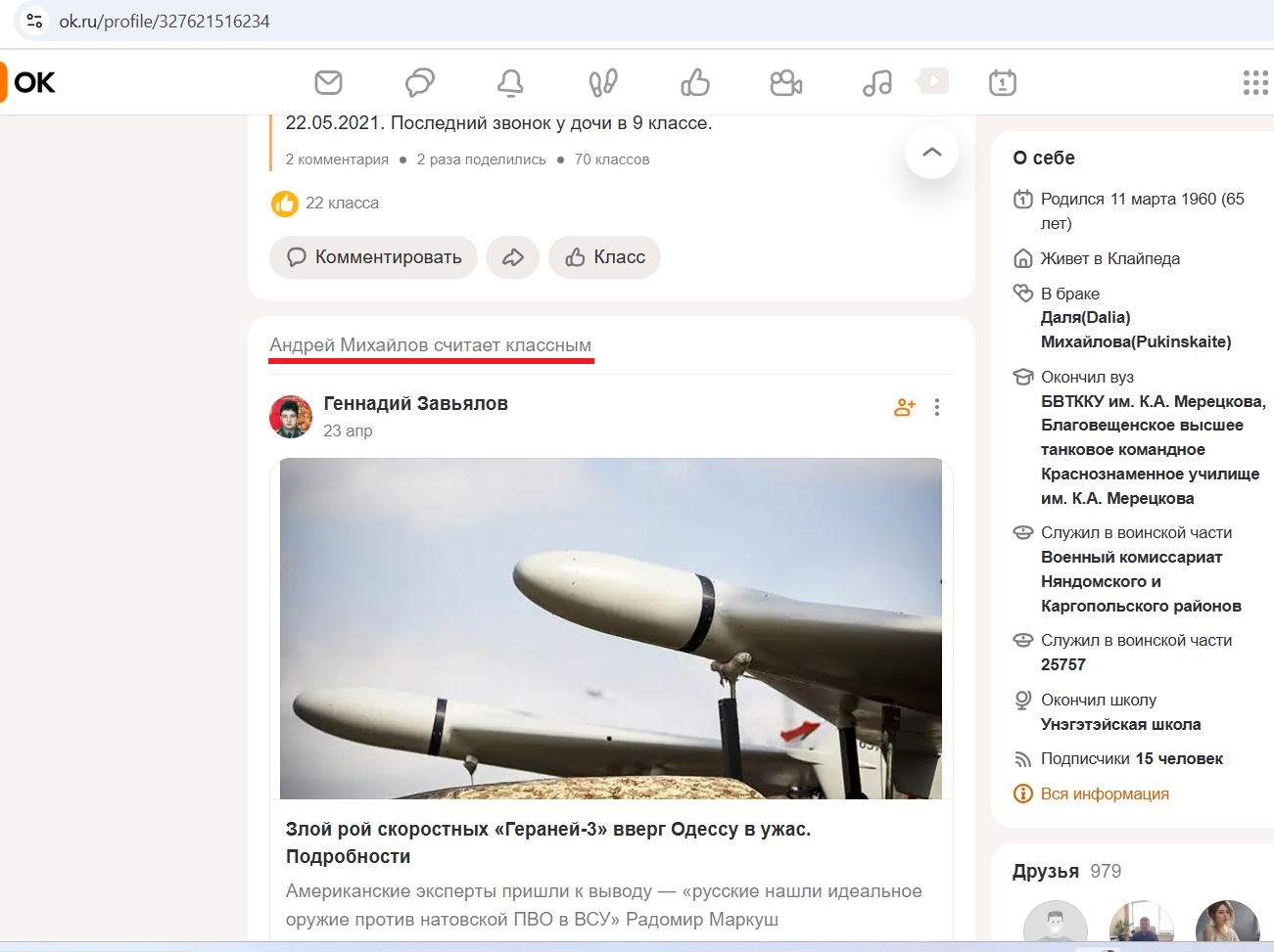
Task: Open events via the calendar icon
Action: click(x=1003, y=83)
